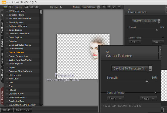The height and width of the screenshot is (113, 167).
Task: Toggle favorite star for Bi-Color Filters
Action: coord(7,15)
